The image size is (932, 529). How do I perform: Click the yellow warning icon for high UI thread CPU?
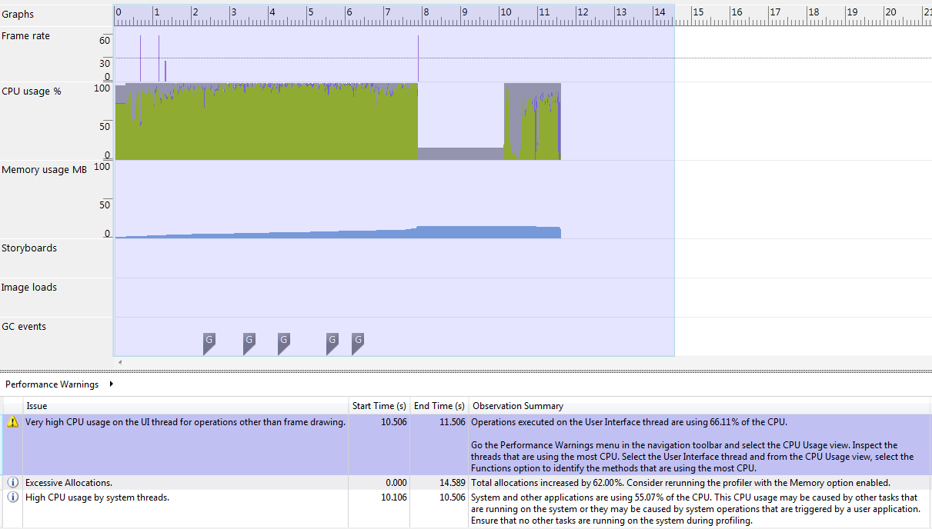[12, 422]
